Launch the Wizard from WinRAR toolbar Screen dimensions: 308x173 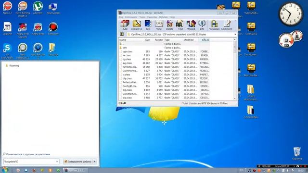[191, 25]
